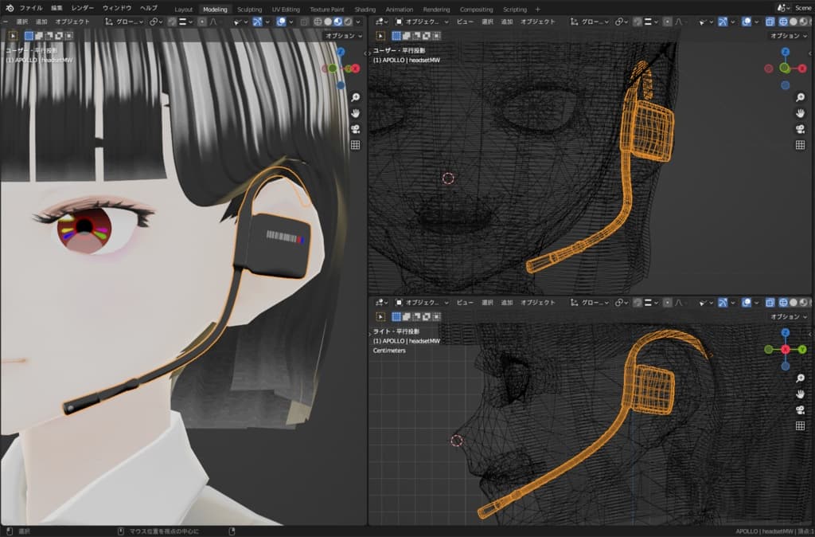Click 追加 in the bottom-right viewport header
Viewport: 815px width, 537px height.
click(x=507, y=303)
